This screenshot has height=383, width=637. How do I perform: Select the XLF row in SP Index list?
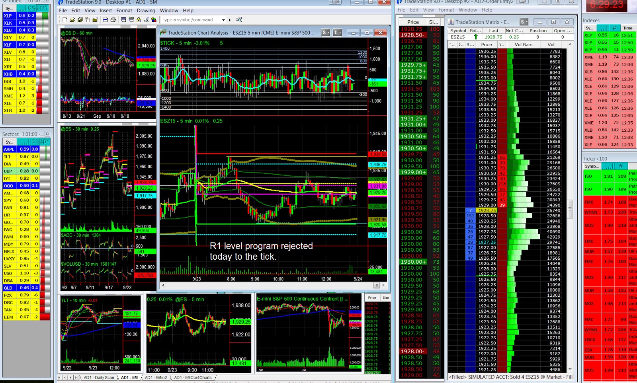[x=25, y=45]
